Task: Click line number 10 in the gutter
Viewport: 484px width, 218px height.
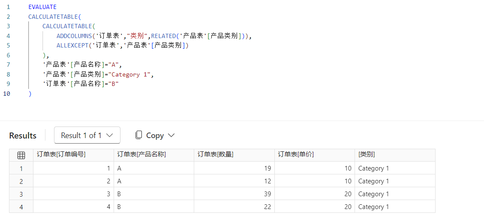Action: 6,94
